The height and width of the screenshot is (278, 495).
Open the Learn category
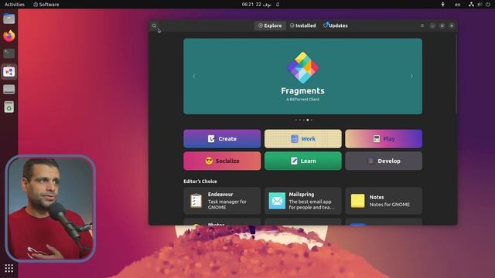point(303,161)
